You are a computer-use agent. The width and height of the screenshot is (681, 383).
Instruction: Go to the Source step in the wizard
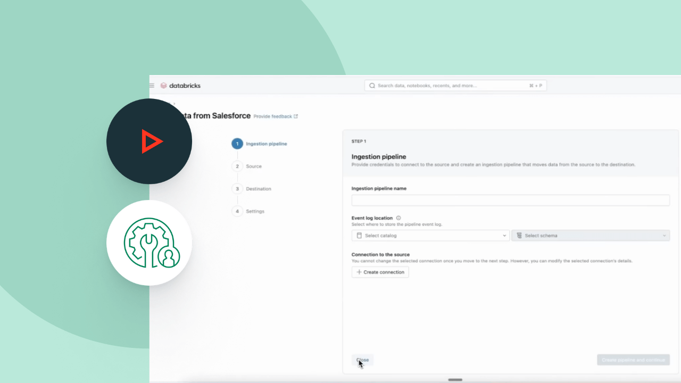click(254, 166)
